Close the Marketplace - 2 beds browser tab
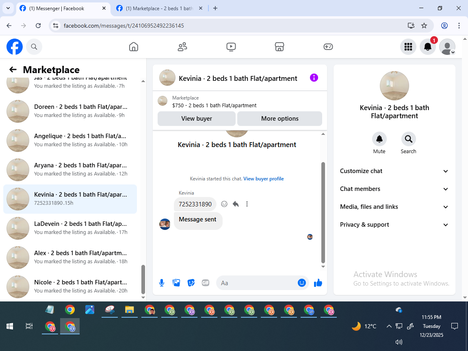468x351 pixels. (201, 9)
